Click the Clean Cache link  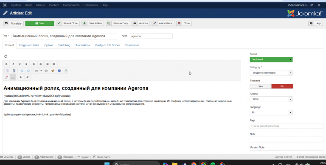tap(101, 157)
